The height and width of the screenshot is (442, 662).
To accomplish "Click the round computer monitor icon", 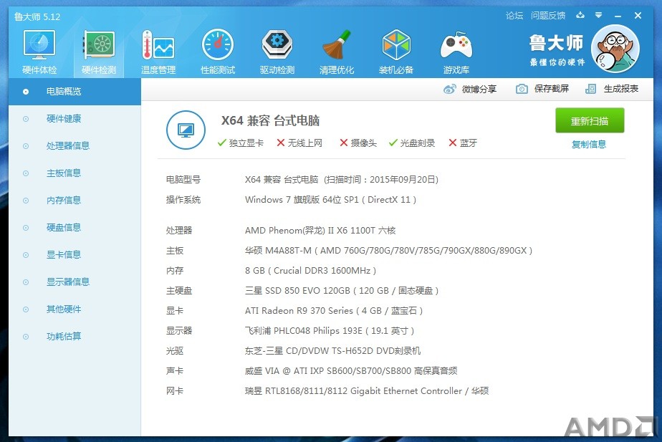I will coord(186,130).
